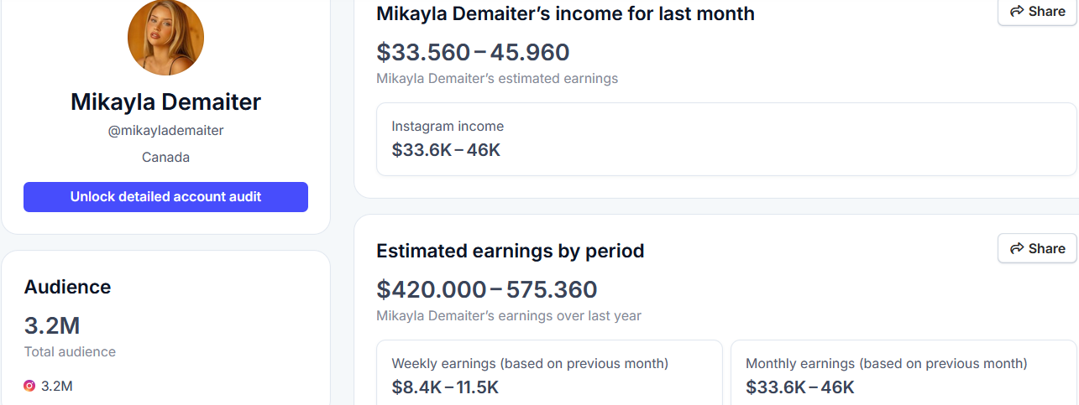
Task: Click the $420.000–575.360 yearly earnings figure
Action: click(x=486, y=290)
